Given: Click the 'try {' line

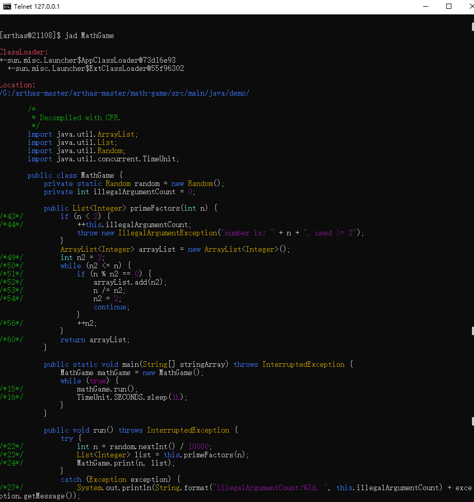Looking at the screenshot, I should point(71,439).
